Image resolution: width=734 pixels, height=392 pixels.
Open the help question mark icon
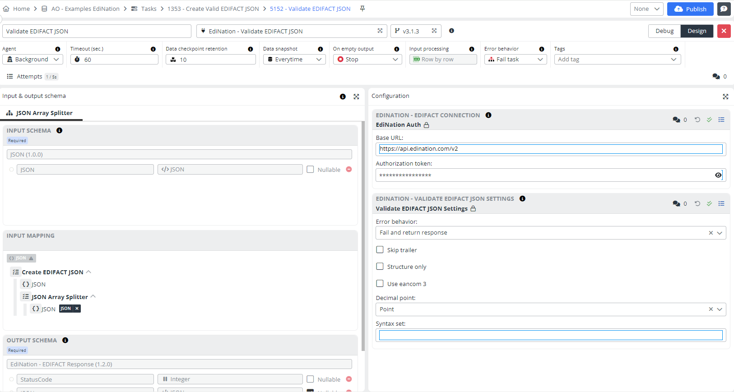[x=724, y=9]
